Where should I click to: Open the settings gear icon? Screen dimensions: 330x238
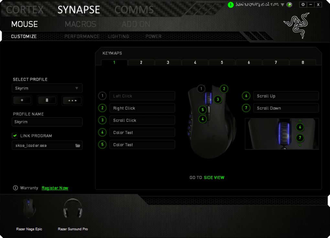click(303, 4)
